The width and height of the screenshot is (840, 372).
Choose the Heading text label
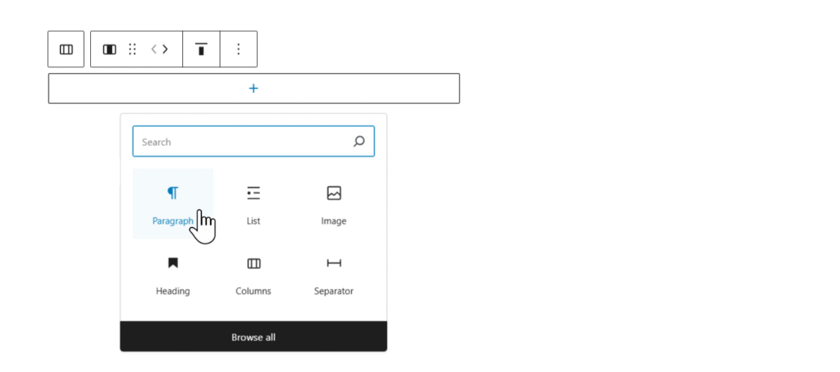[x=172, y=291]
